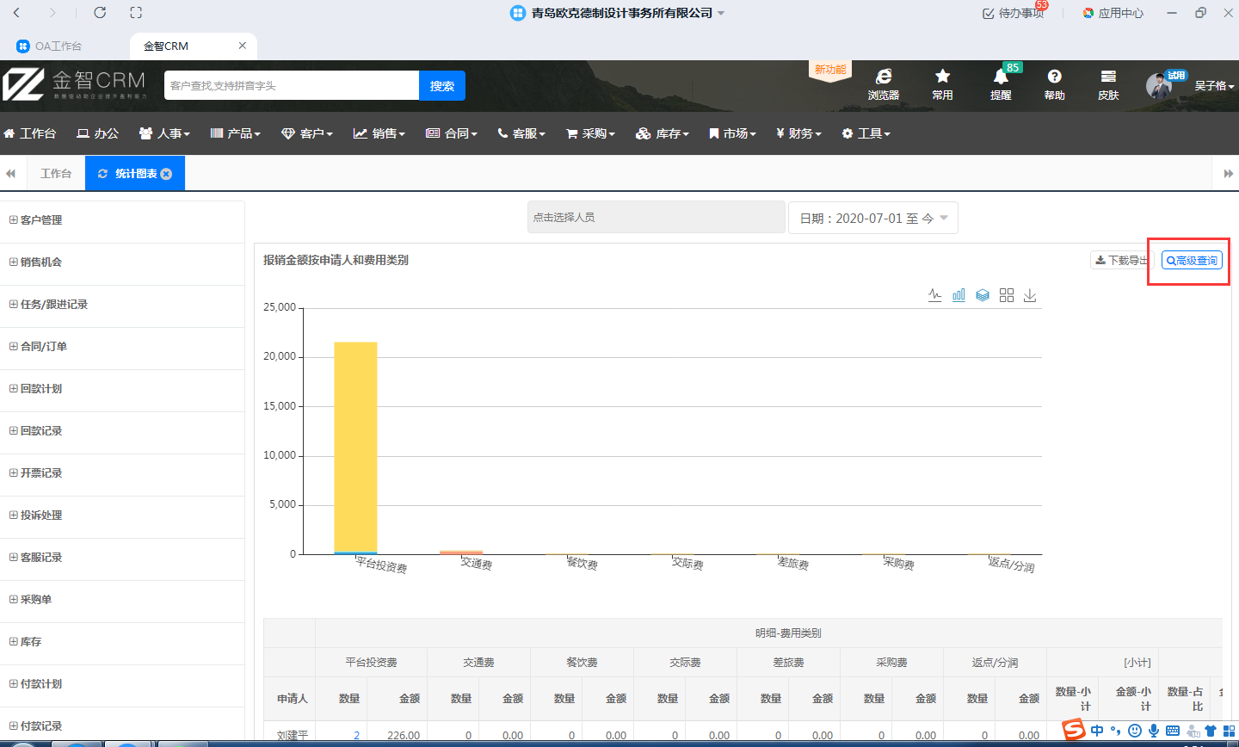1239x747 pixels.
Task: Click the fullscreen icon in title bar
Action: pyautogui.click(x=136, y=13)
